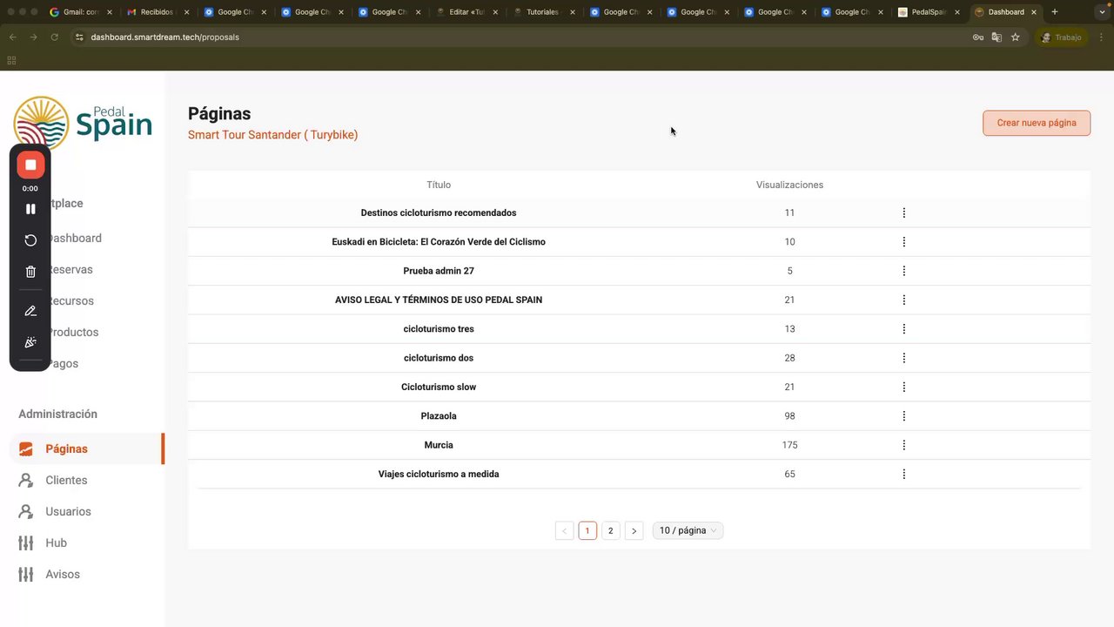1114x627 pixels.
Task: Reload the current browser page
Action: pyautogui.click(x=55, y=37)
